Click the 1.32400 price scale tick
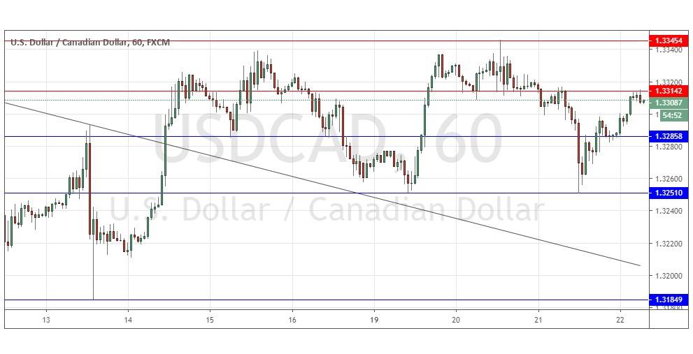This screenshot has width=693, height=354. 667,212
